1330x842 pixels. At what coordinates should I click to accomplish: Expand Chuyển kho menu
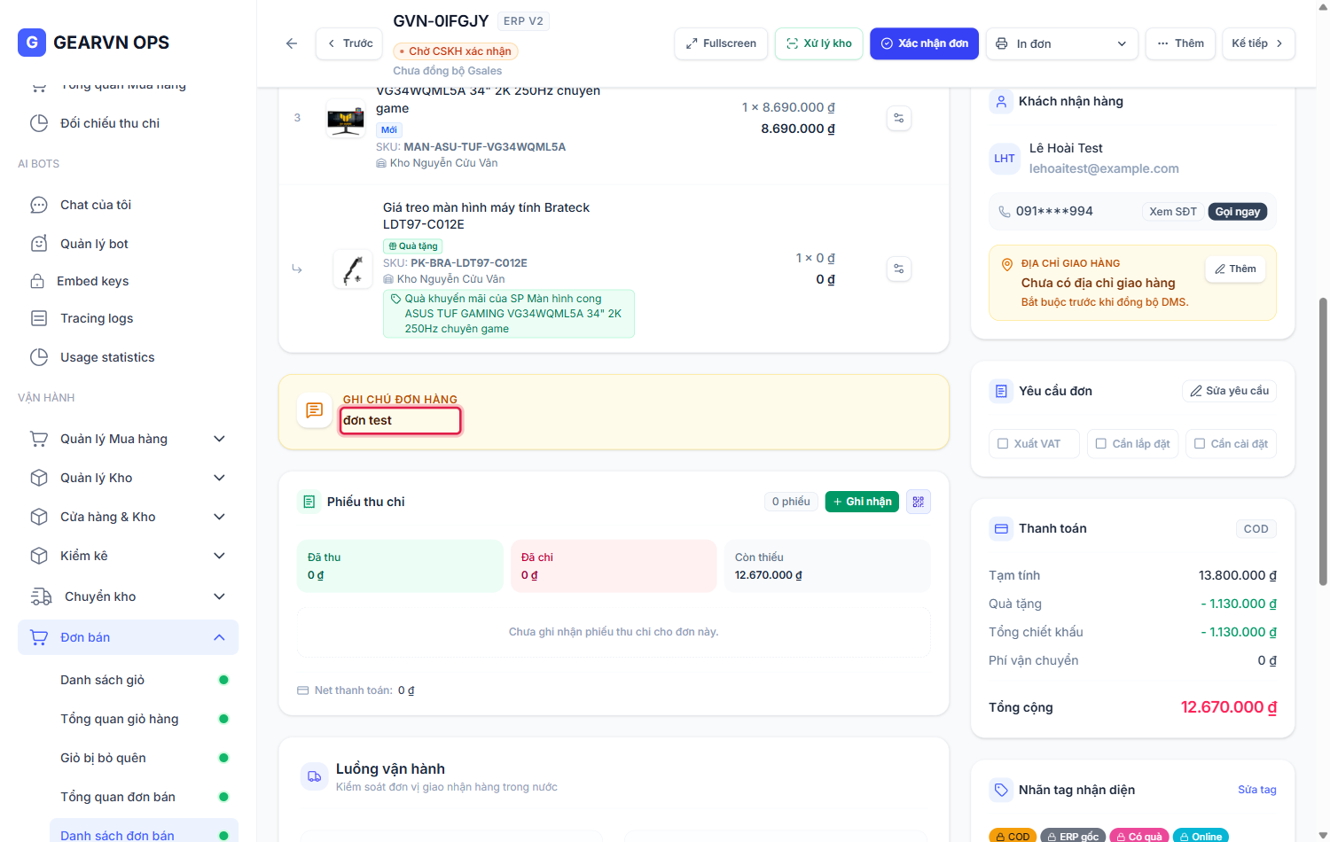point(128,596)
